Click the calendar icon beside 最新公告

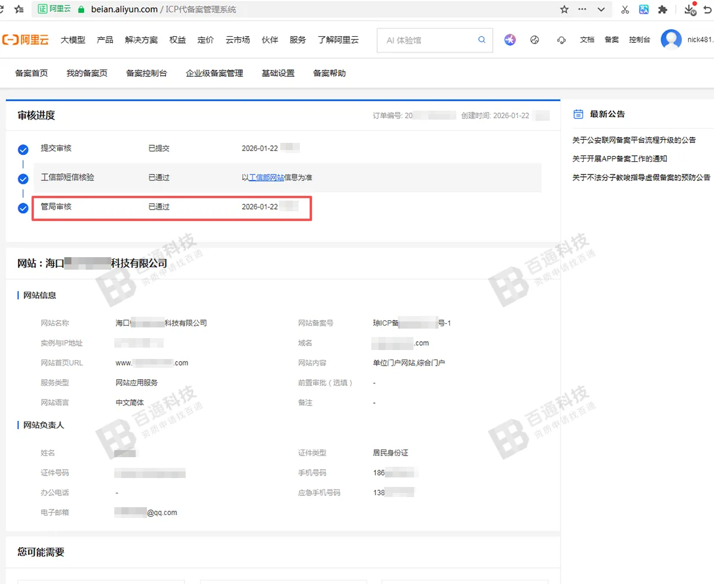click(578, 114)
